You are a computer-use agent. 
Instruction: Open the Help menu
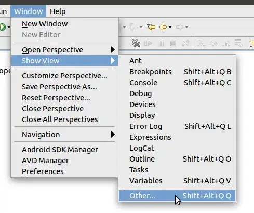point(58,11)
